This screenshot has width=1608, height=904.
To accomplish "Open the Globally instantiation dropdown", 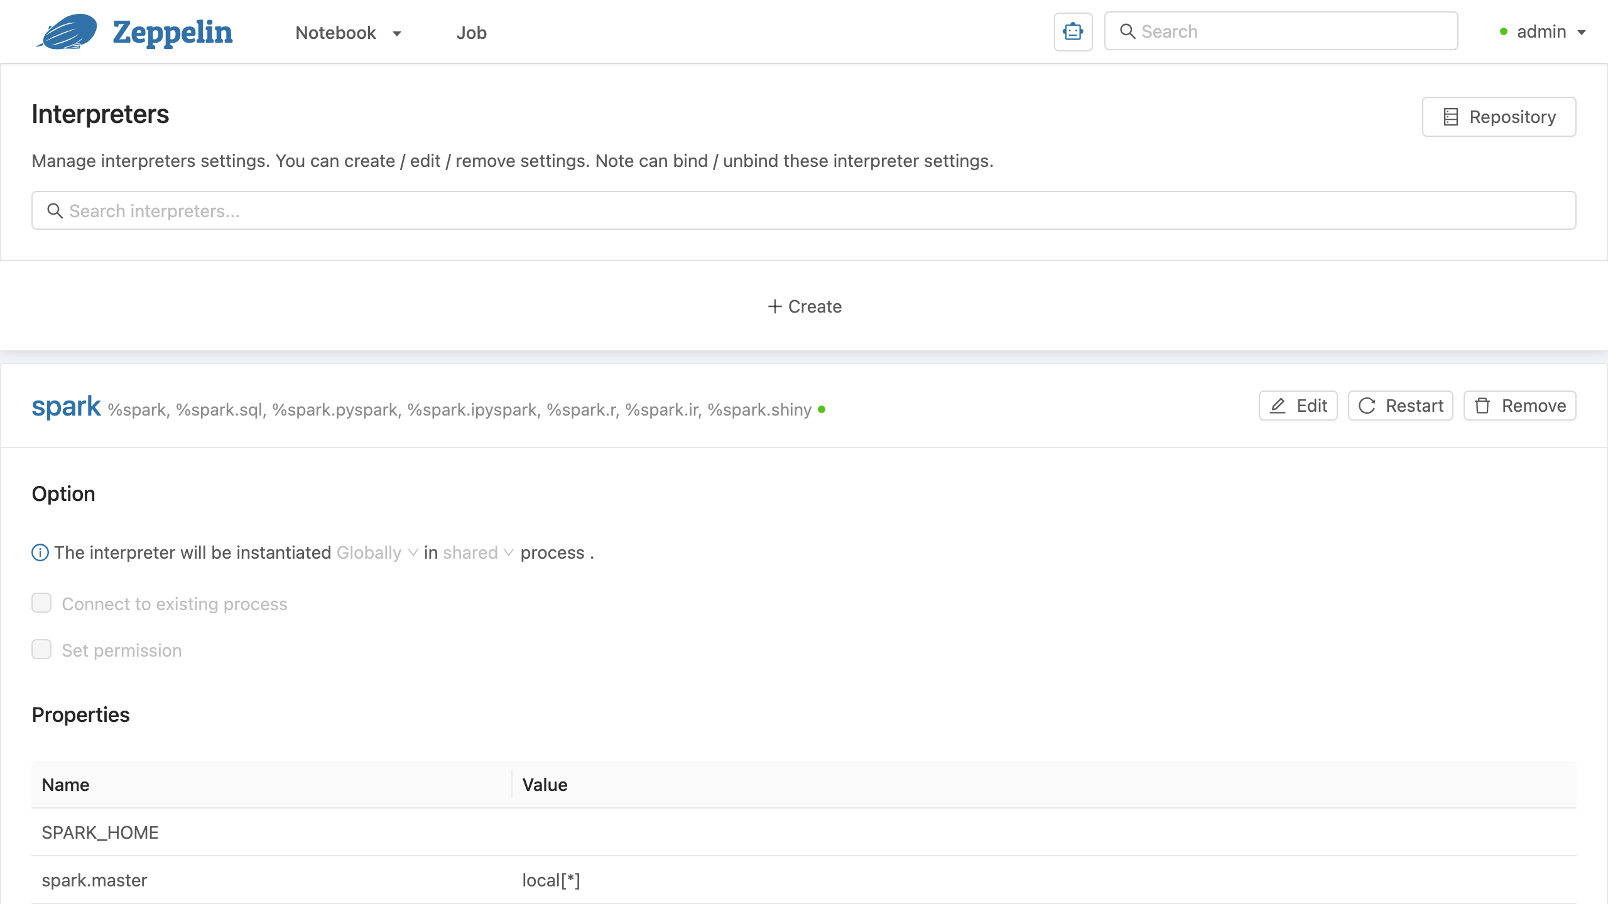I will point(377,552).
